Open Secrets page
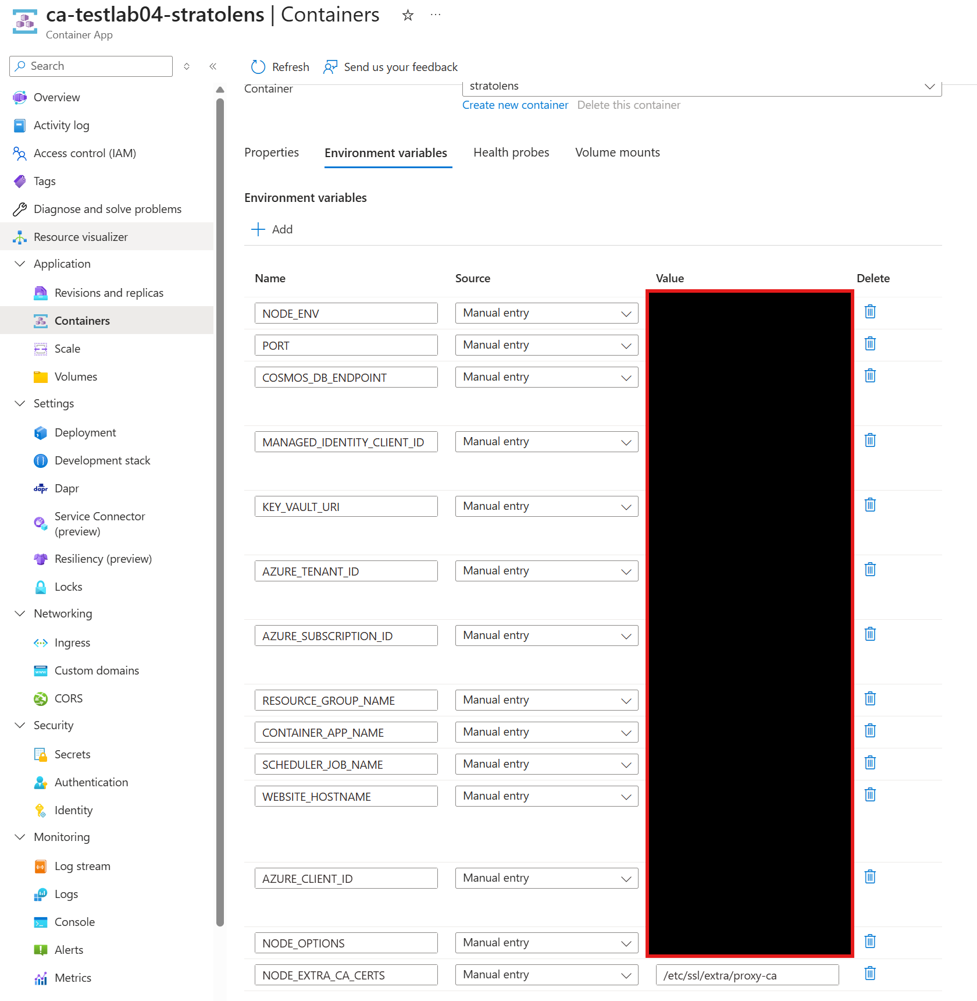 72,754
